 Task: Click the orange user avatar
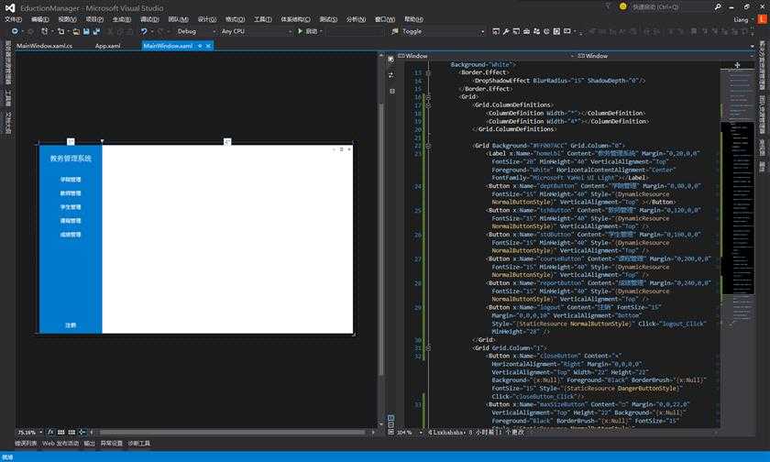point(762,19)
